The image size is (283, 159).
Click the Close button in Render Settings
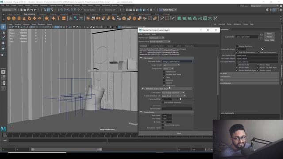[x=179, y=133]
